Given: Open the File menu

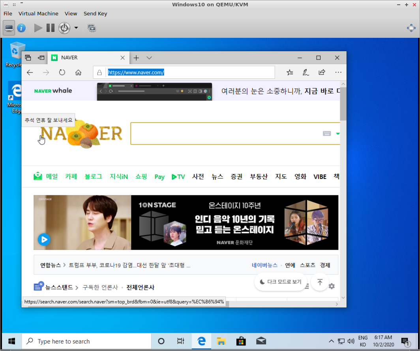Looking at the screenshot, I should (8, 14).
